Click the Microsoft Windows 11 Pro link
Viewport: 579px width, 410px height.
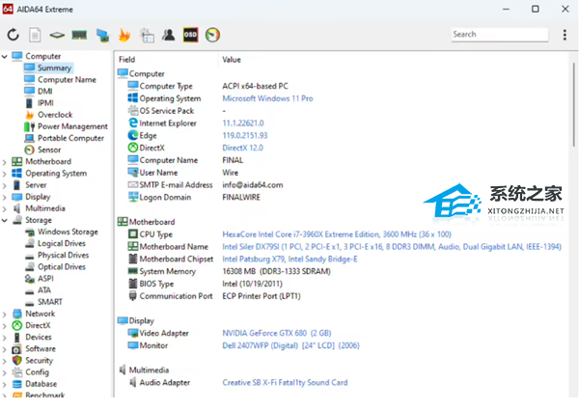tap(267, 98)
